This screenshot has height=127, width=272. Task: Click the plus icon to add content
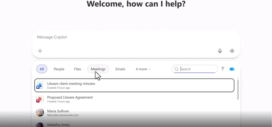[x=40, y=51]
